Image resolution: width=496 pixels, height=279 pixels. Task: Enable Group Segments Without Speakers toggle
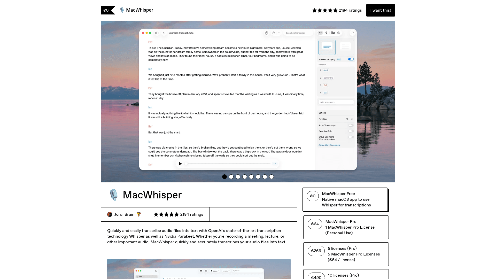click(351, 137)
